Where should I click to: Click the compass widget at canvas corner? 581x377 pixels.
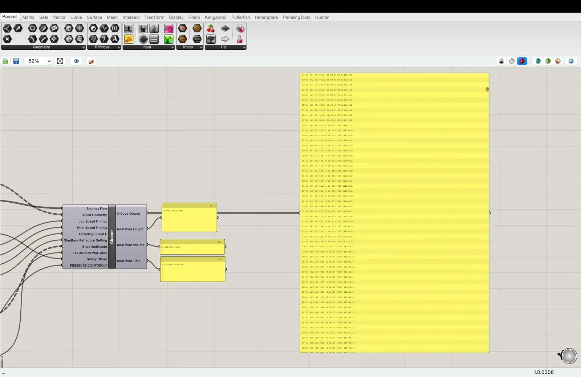568,356
